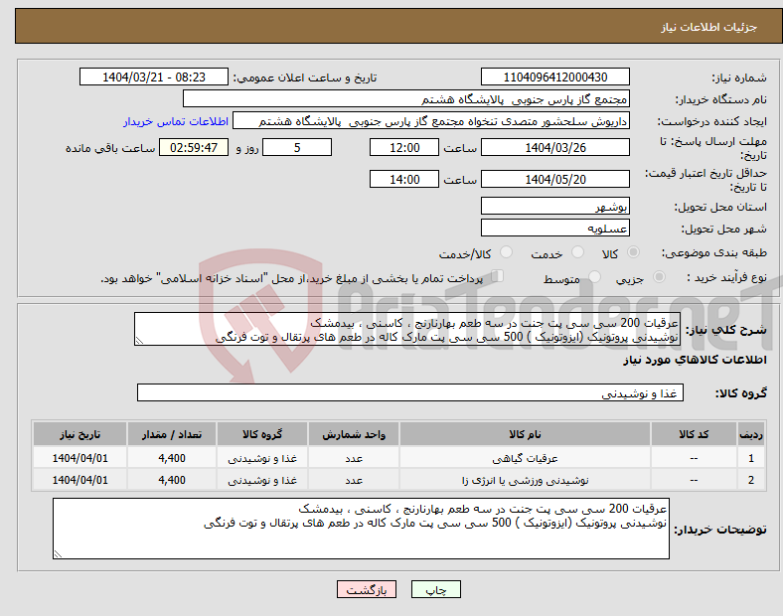The width and height of the screenshot is (783, 616).
Task: Click the گروه کالا field غذا و نوشیدنی
Action: 410,392
